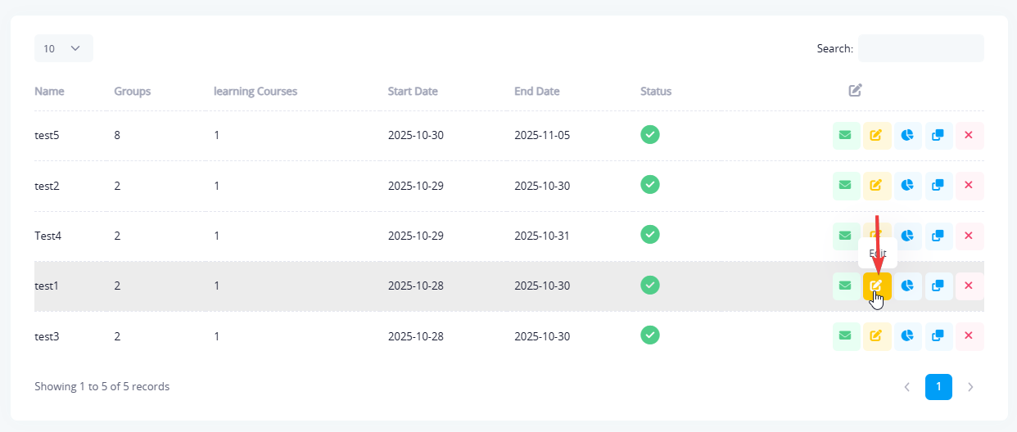Sort by the Name column header
Image resolution: width=1017 pixels, height=432 pixels.
click(x=49, y=92)
